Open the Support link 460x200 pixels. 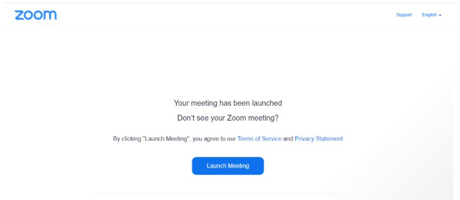(404, 15)
